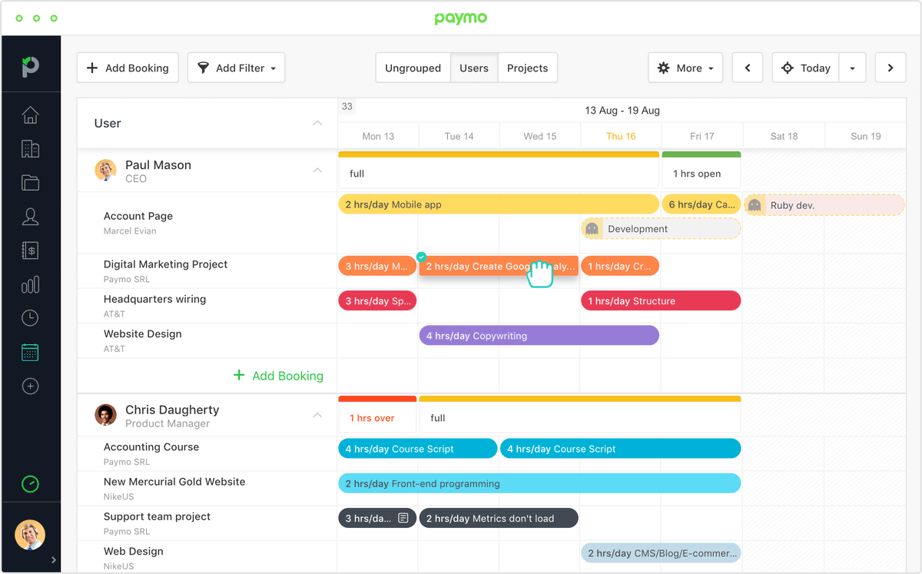This screenshot has width=922, height=574.
Task: Select the Thu 16 column header
Action: 621,136
